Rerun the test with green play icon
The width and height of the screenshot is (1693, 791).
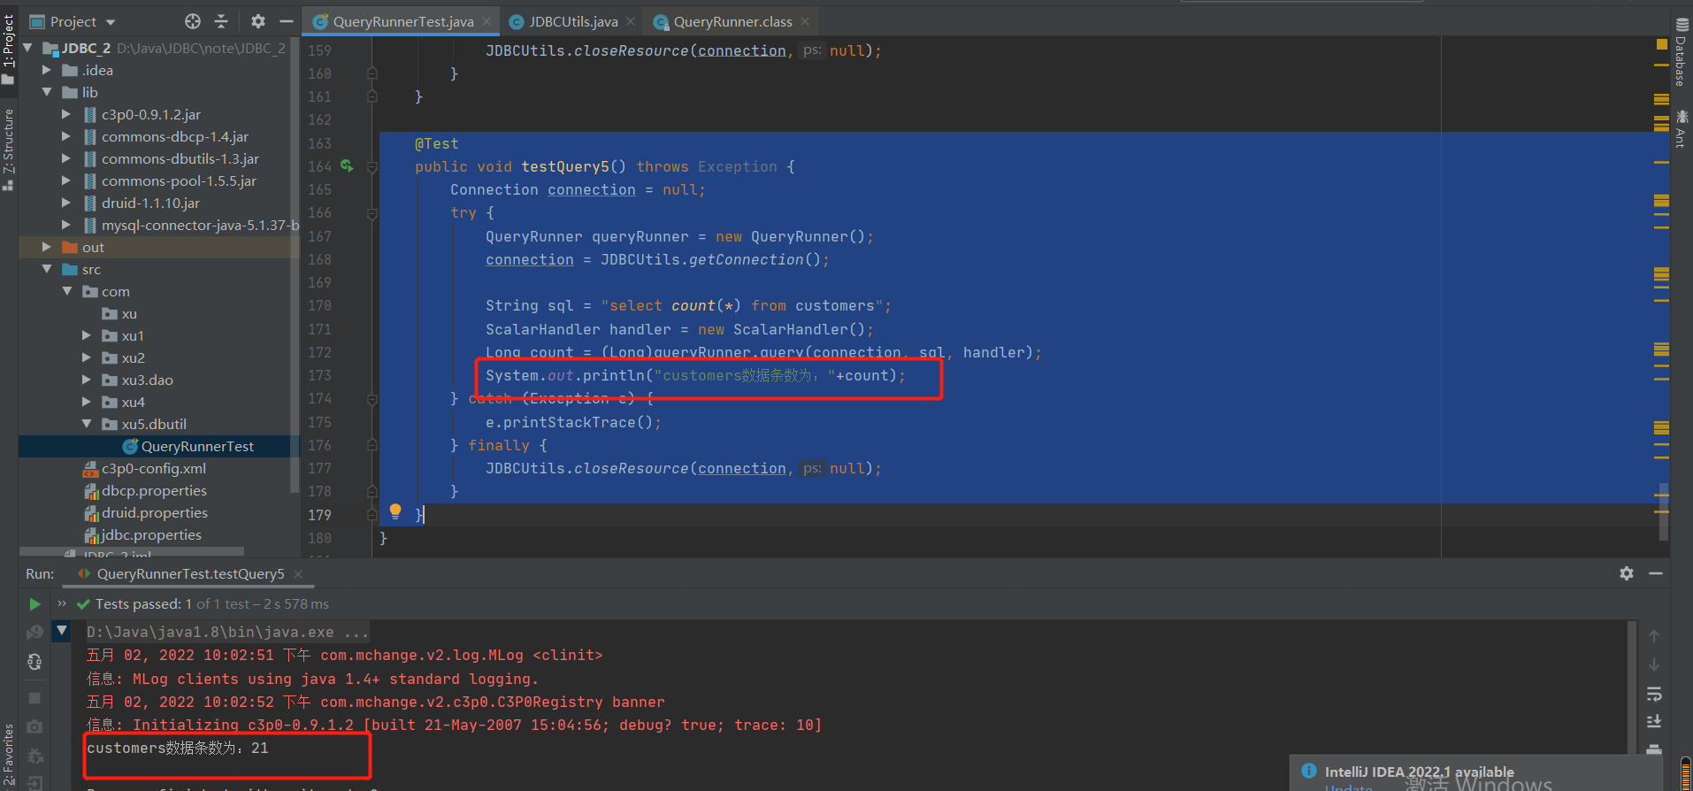click(34, 603)
